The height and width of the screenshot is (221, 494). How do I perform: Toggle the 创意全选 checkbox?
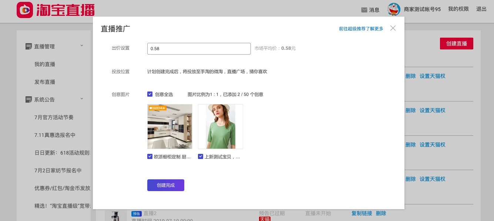[150, 94]
